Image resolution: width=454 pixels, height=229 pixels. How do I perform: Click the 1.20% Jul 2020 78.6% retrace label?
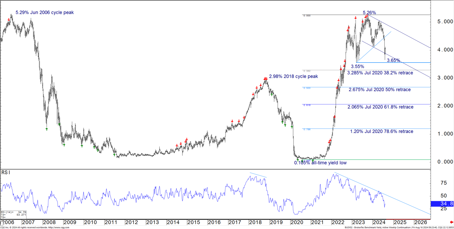pyautogui.click(x=381, y=131)
